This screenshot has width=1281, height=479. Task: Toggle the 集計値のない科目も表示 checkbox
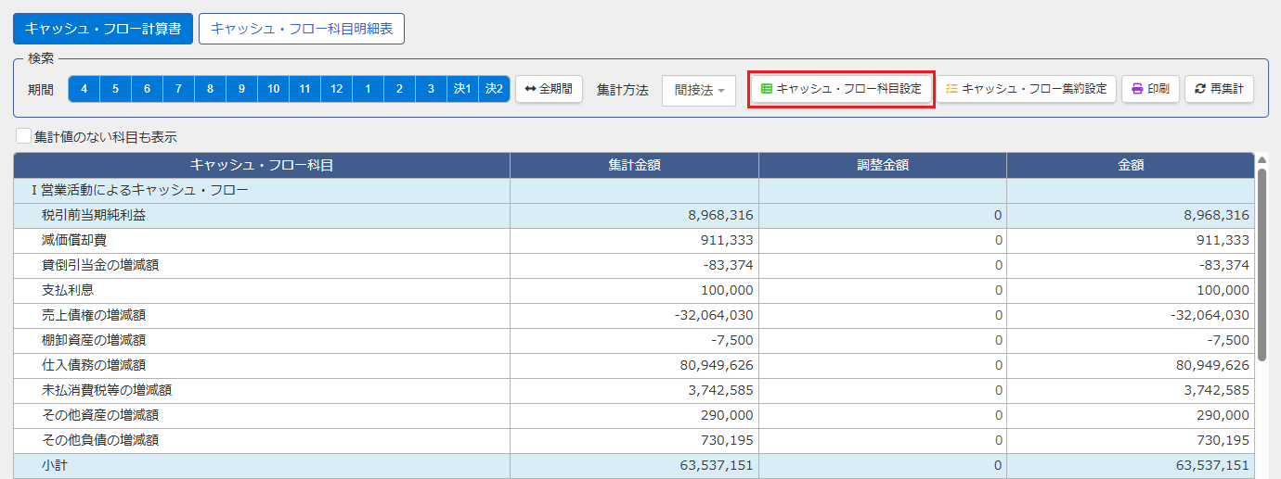tap(24, 137)
